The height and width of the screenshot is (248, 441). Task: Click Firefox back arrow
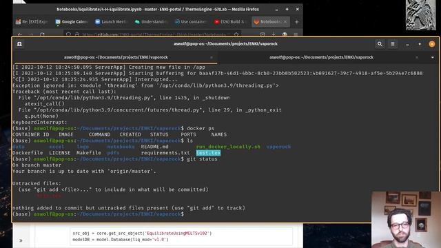click(20, 34)
